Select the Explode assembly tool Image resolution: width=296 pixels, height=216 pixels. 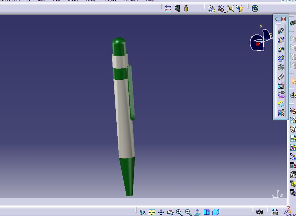(232, 9)
